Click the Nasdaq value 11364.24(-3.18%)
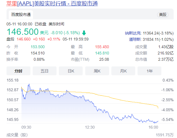This screenshot has height=138, width=177. point(158,33)
